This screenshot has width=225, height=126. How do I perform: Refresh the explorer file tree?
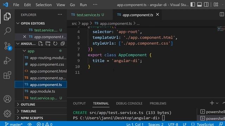click(x=55, y=43)
